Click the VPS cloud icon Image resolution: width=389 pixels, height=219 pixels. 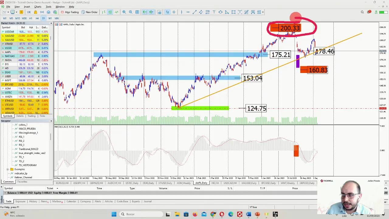tap(48, 12)
